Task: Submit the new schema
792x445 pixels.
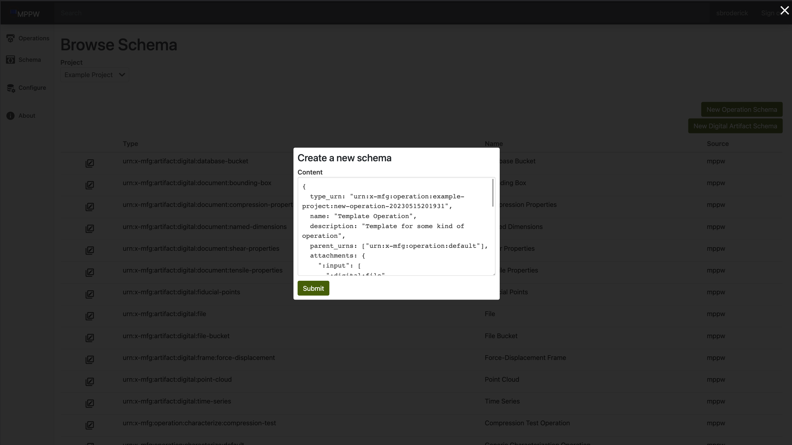Action: tap(313, 288)
